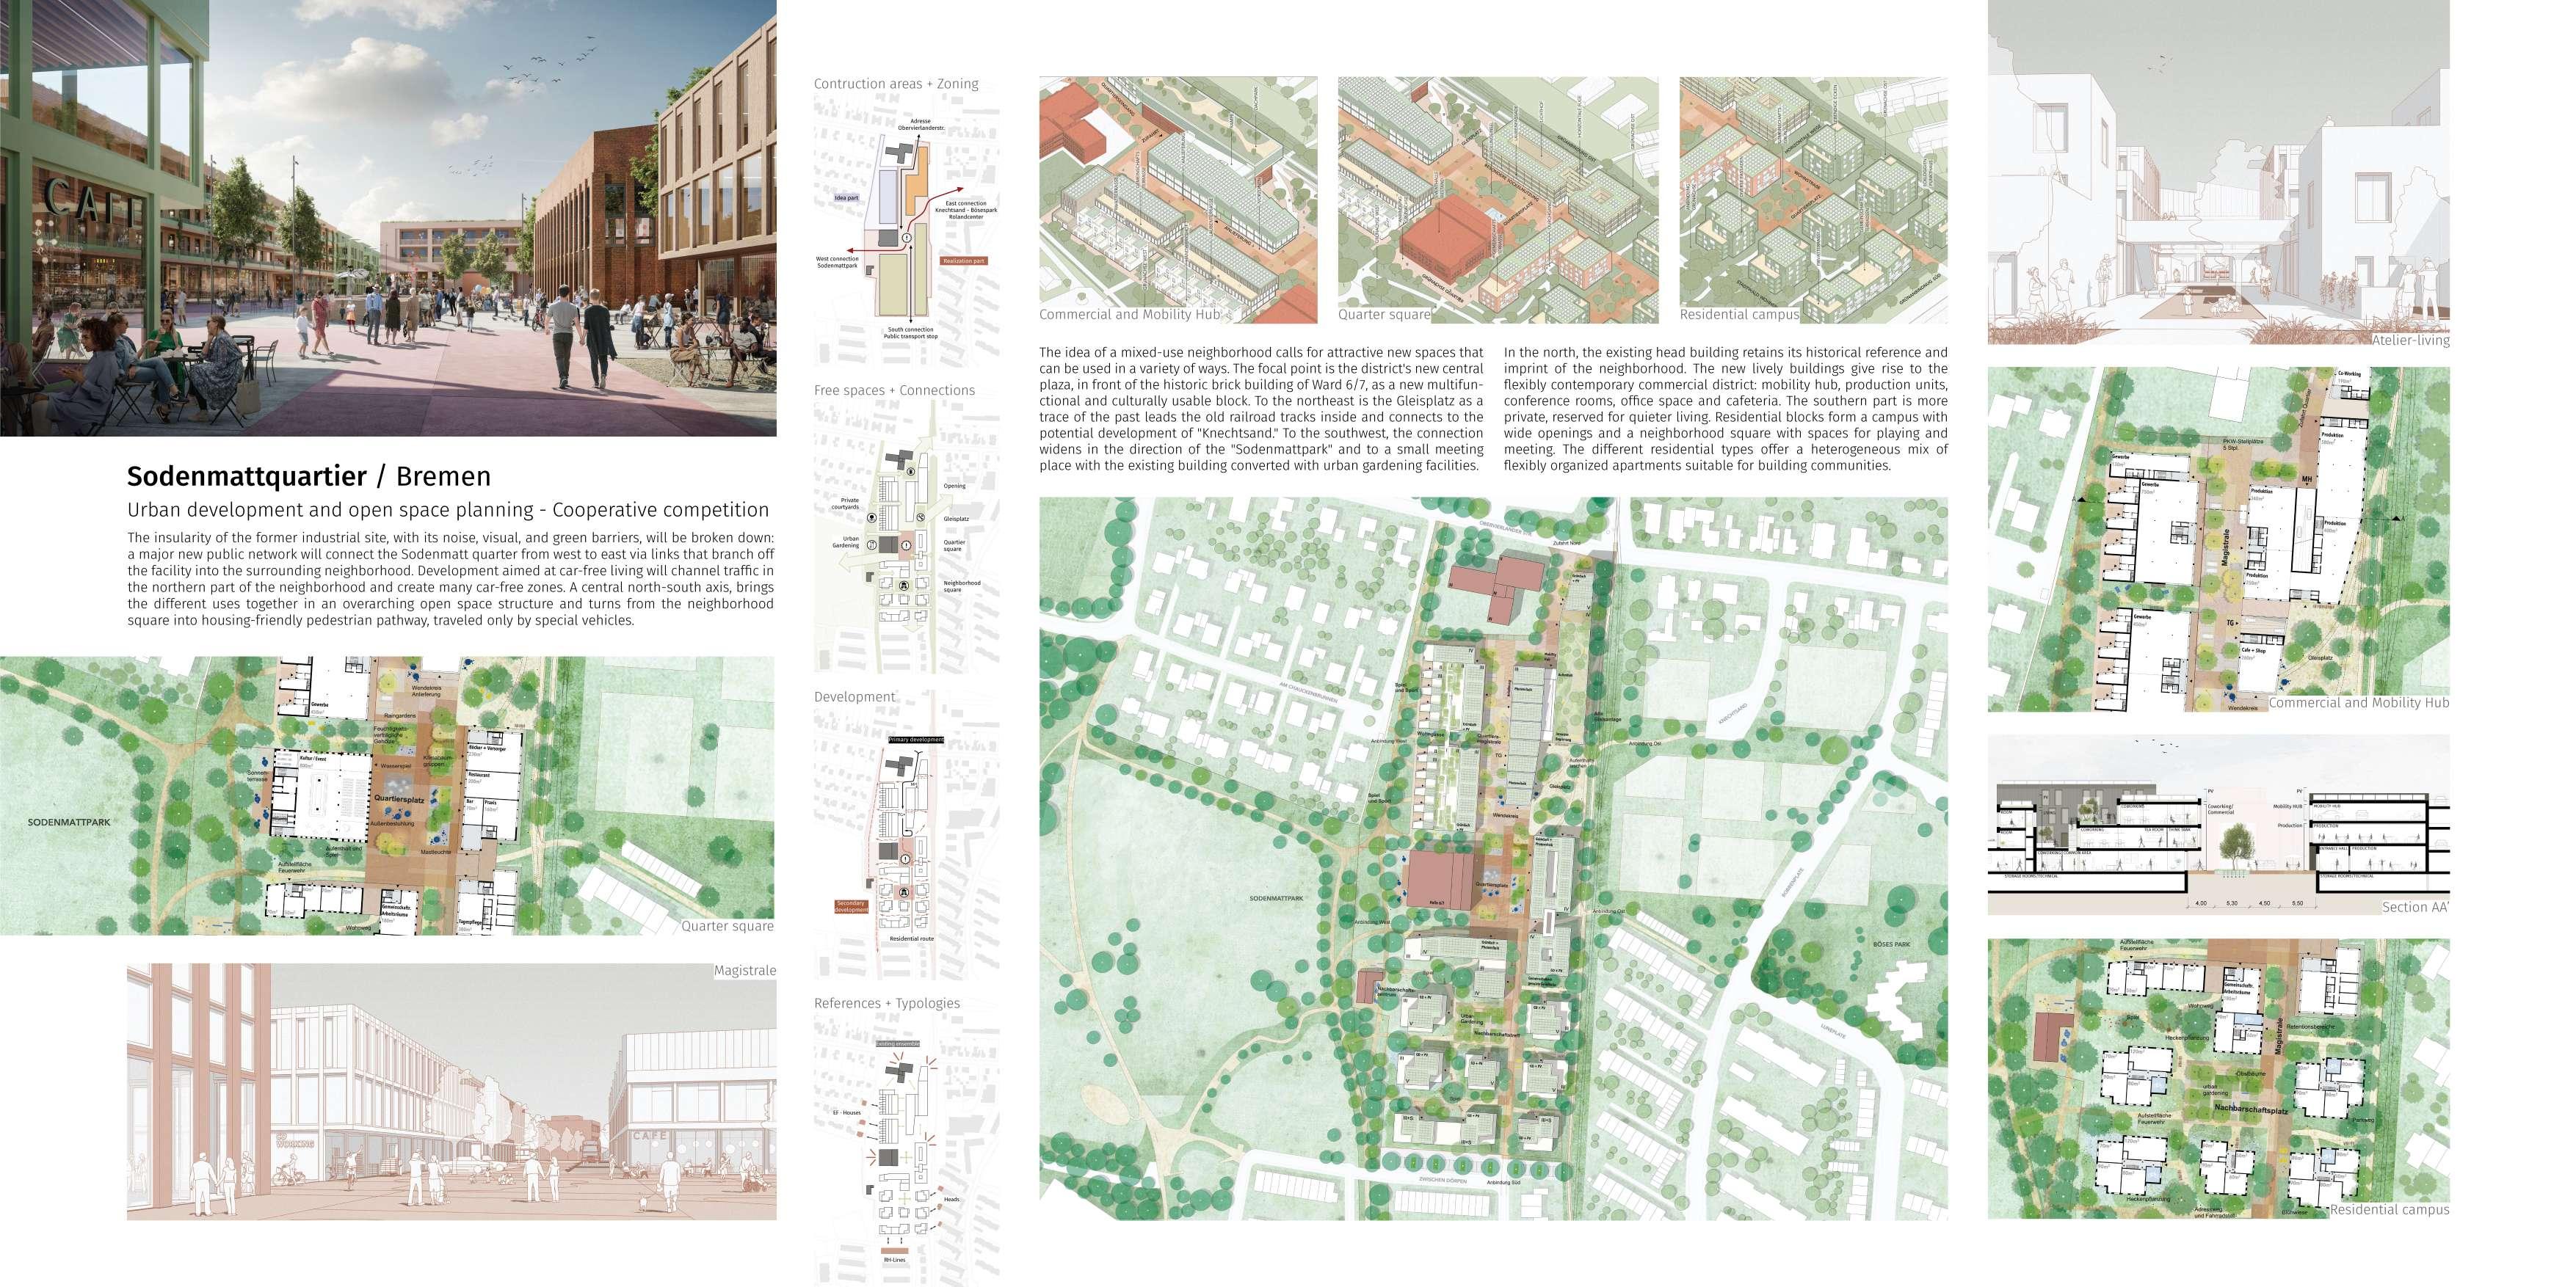This screenshot has height=1287, width=2576.
Task: Open the Quarter square axonometric drawing
Action: (x=1498, y=200)
